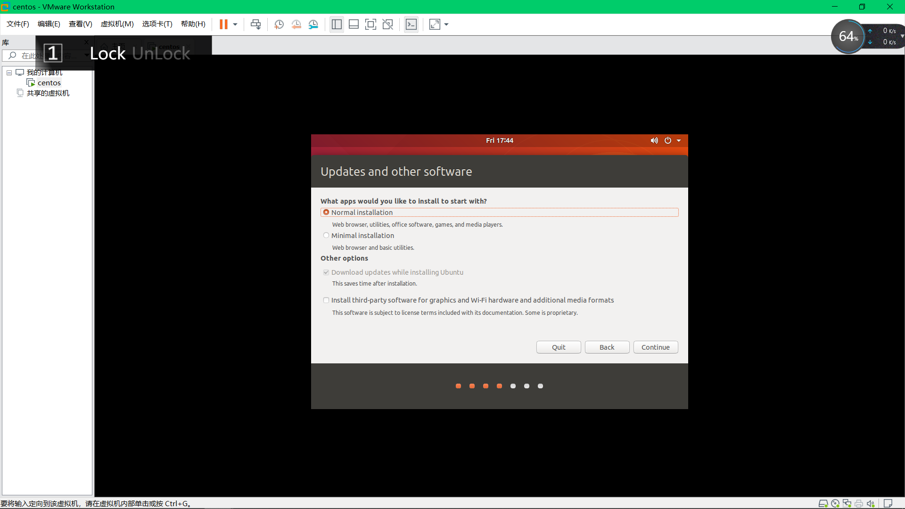Open the 查看(V) menu

pos(81,24)
